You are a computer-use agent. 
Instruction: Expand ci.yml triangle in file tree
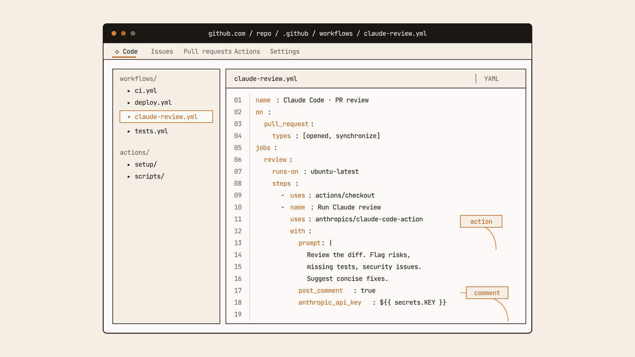[x=129, y=91]
